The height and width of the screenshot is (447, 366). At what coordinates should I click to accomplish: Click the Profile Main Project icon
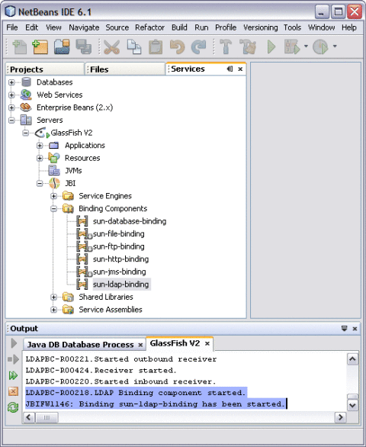coord(320,47)
